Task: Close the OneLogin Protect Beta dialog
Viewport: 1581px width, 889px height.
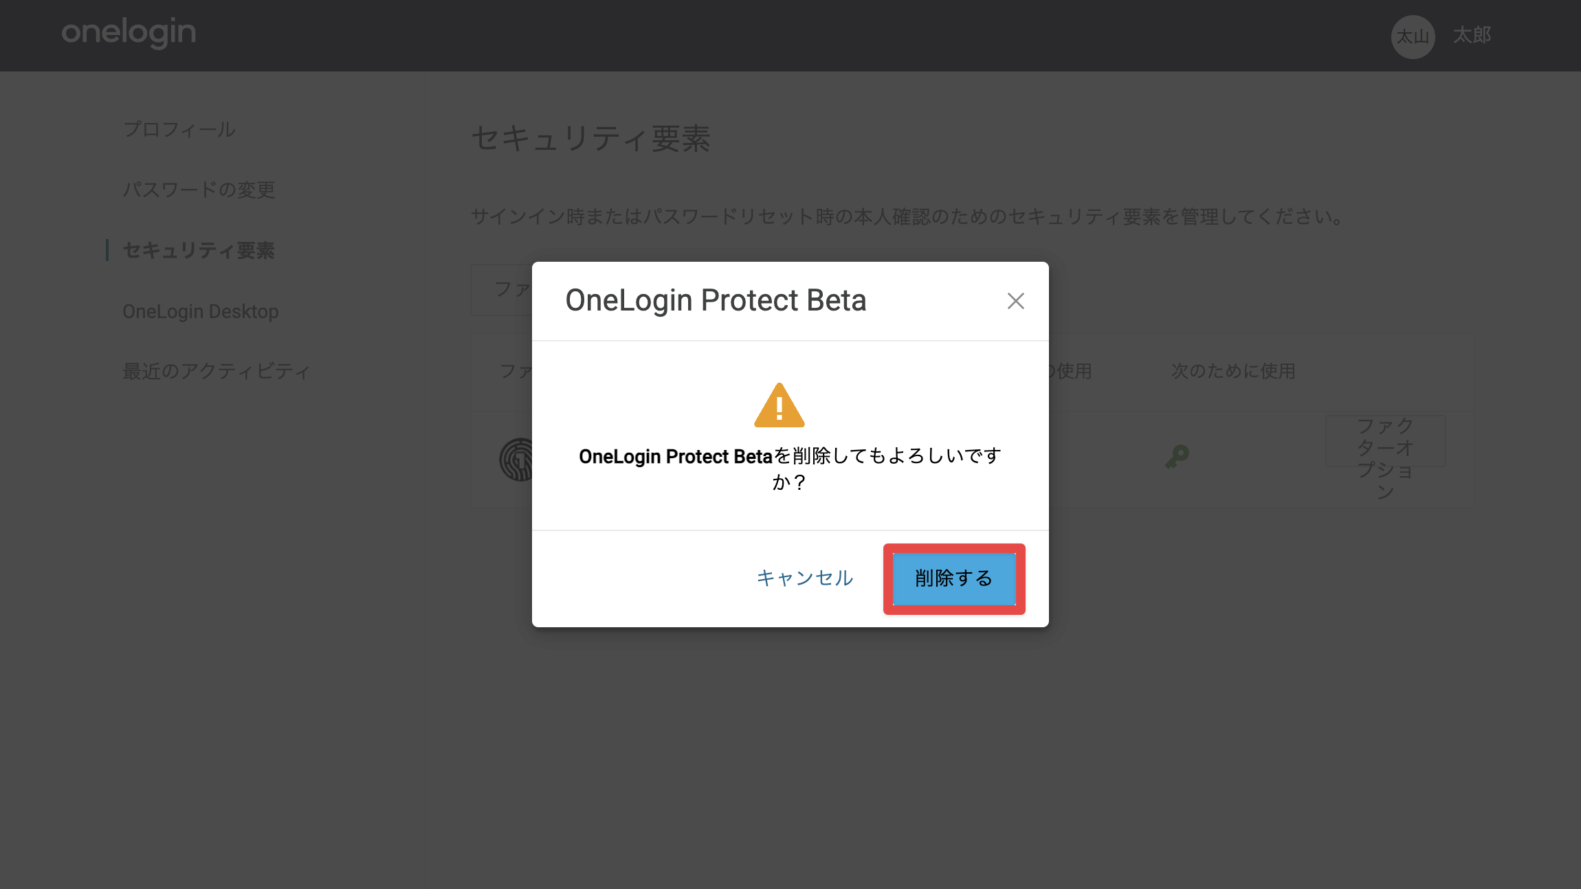Action: tap(1015, 301)
